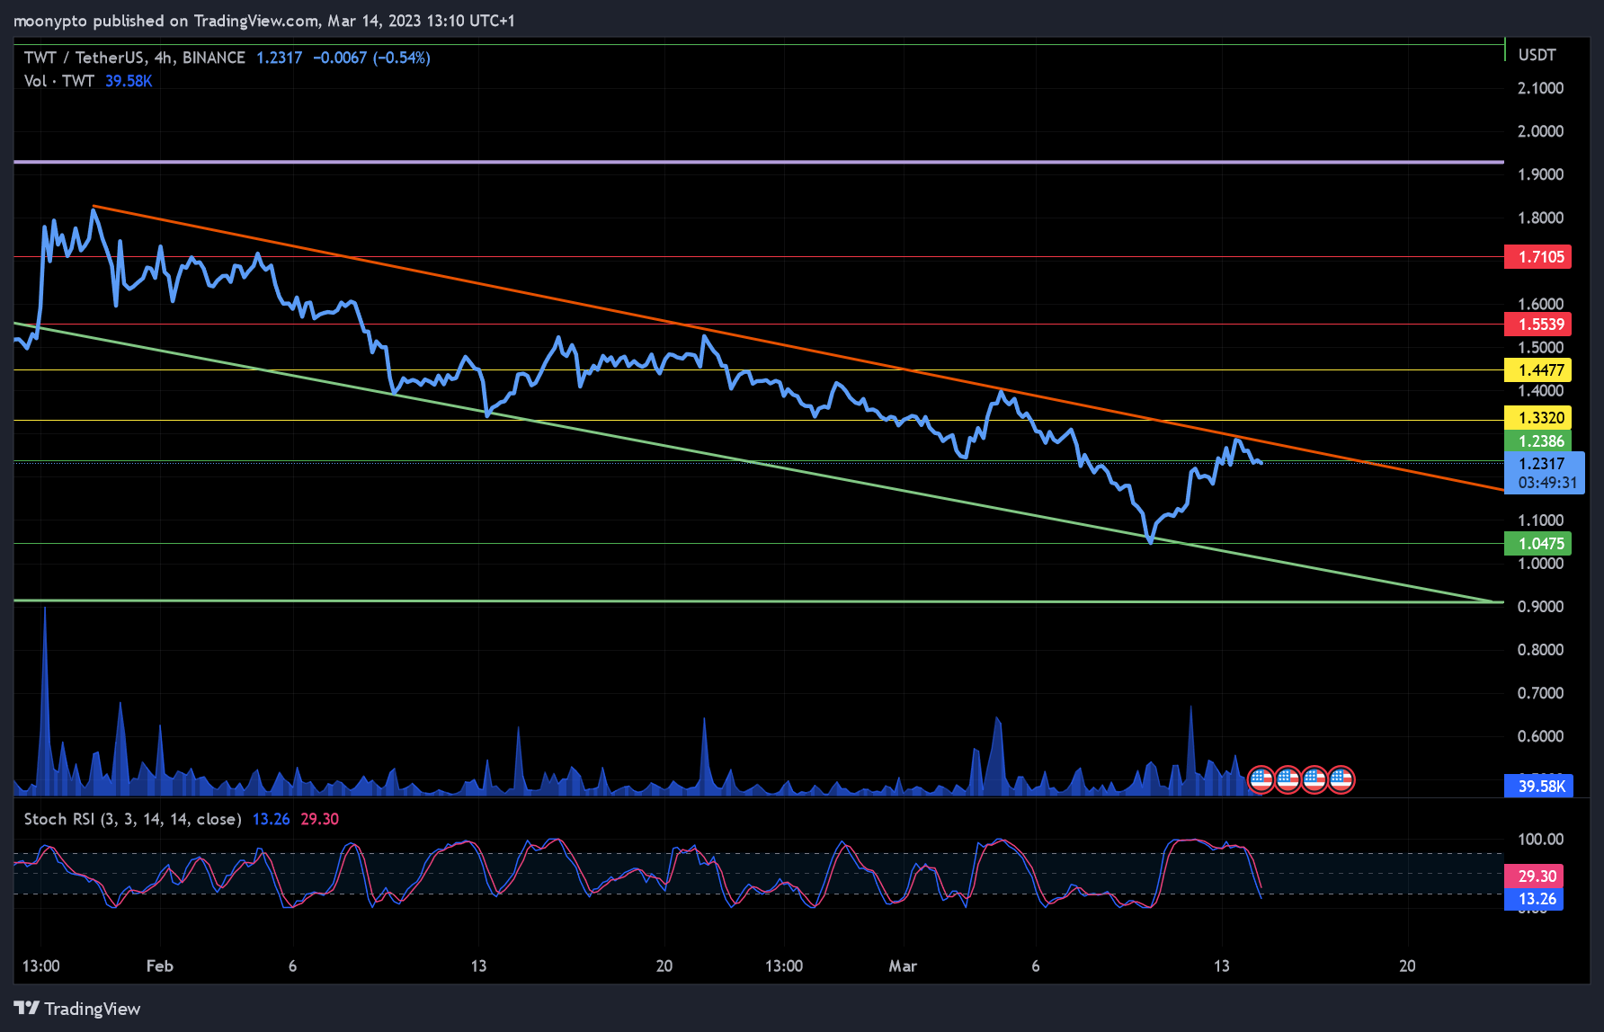Click the pink 29.30 Stoch RSI axis label
This screenshot has height=1032, width=1604.
pos(1535,876)
